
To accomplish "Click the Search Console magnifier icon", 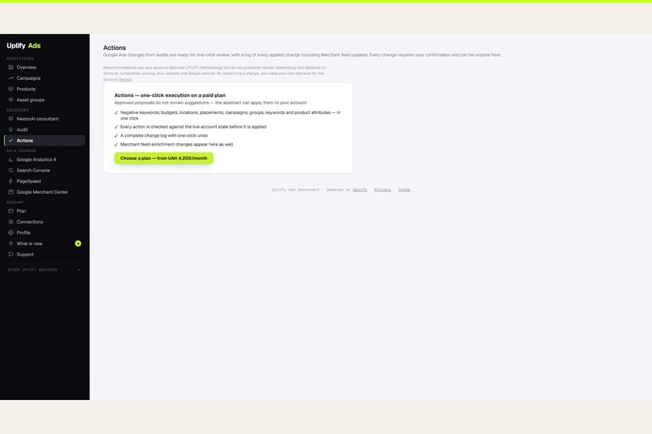I will click(x=11, y=171).
